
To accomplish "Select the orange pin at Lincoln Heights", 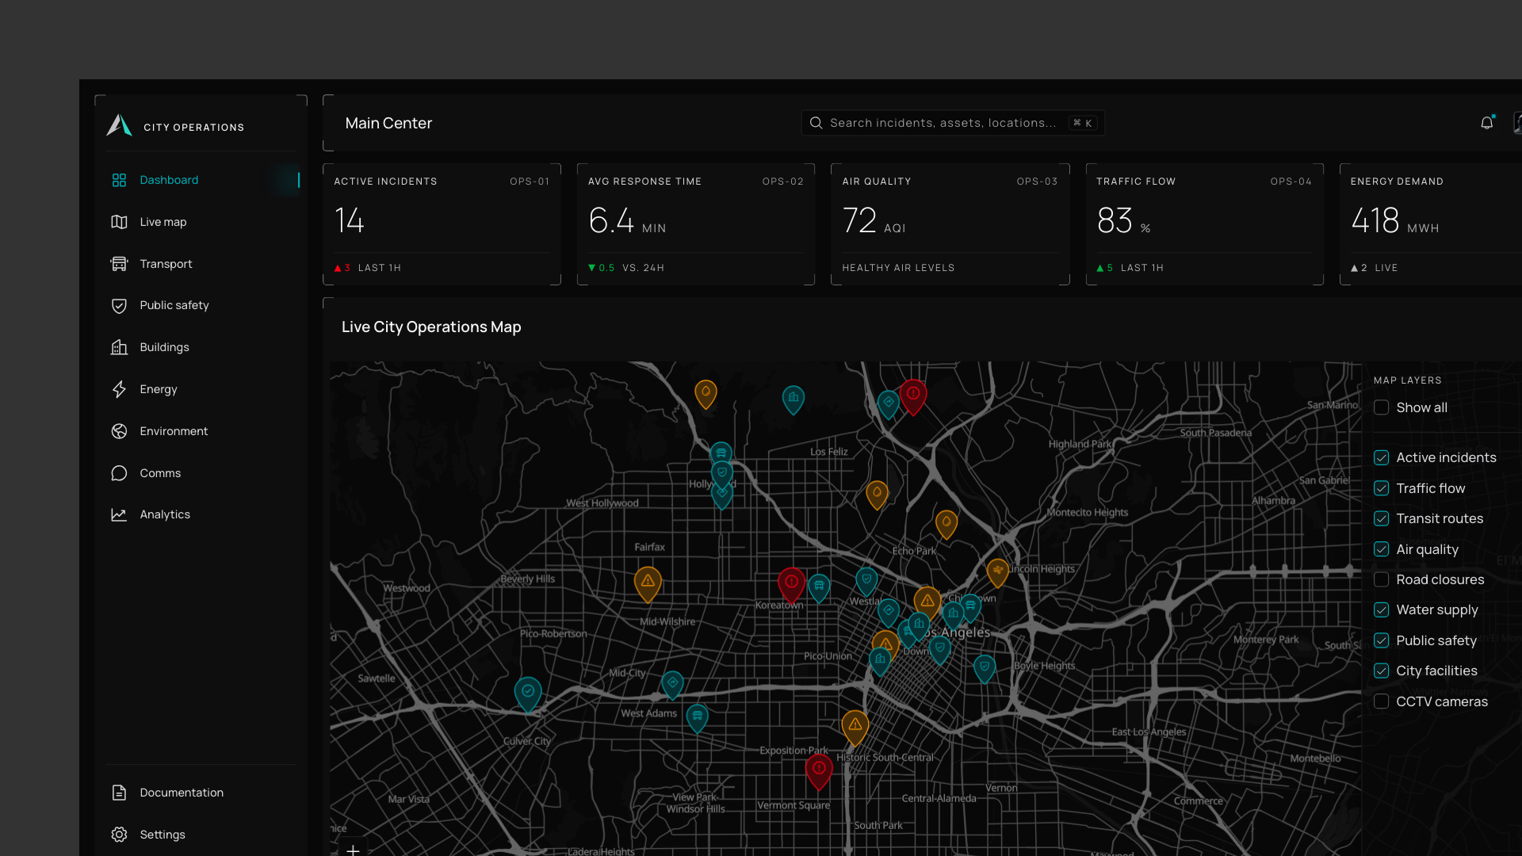I will pos(997,572).
